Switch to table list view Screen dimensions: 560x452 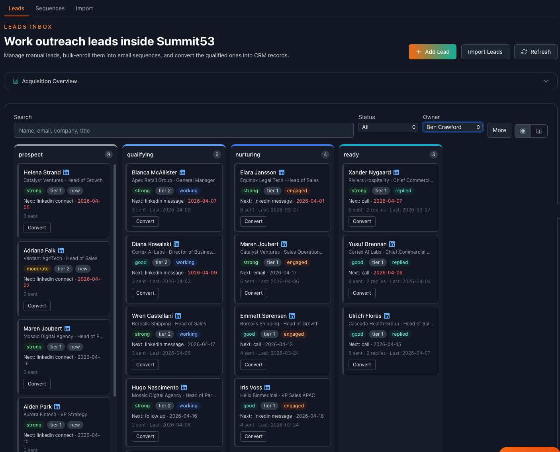coord(539,131)
